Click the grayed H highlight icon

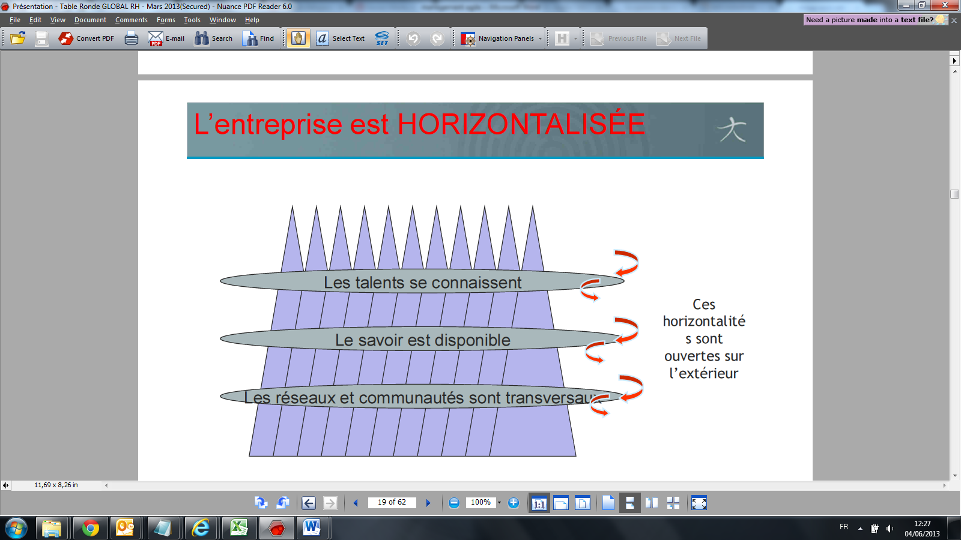tap(562, 38)
